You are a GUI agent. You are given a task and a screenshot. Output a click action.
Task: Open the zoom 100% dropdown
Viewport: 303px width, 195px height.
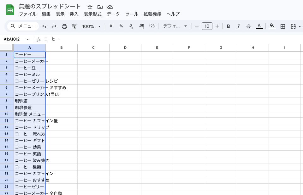click(x=92, y=26)
